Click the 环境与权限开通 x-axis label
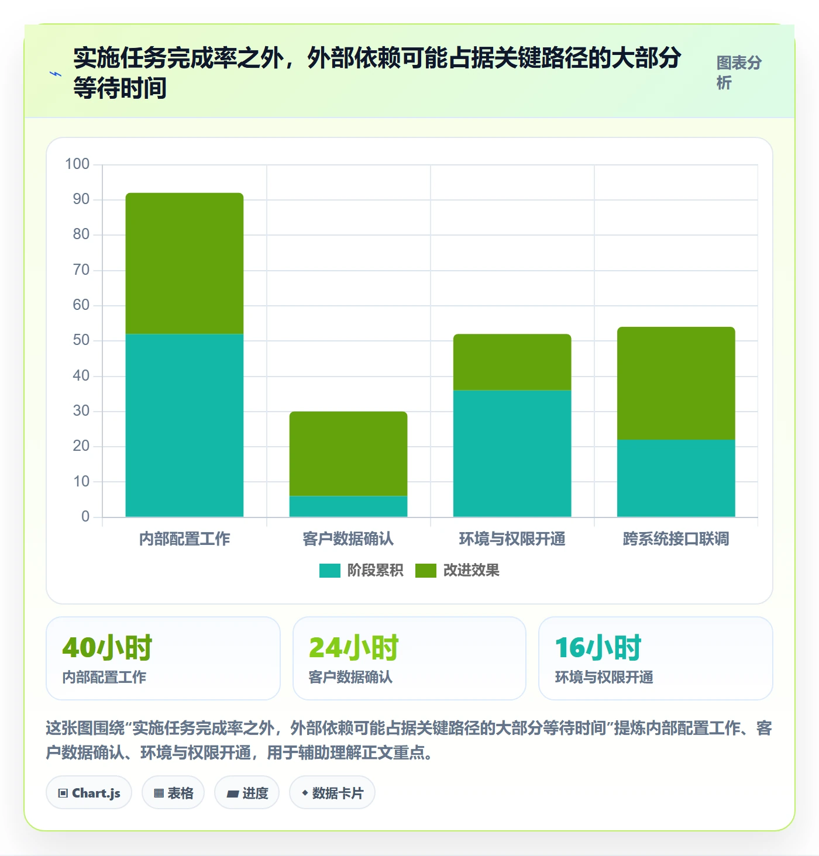The width and height of the screenshot is (819, 856). [x=512, y=539]
